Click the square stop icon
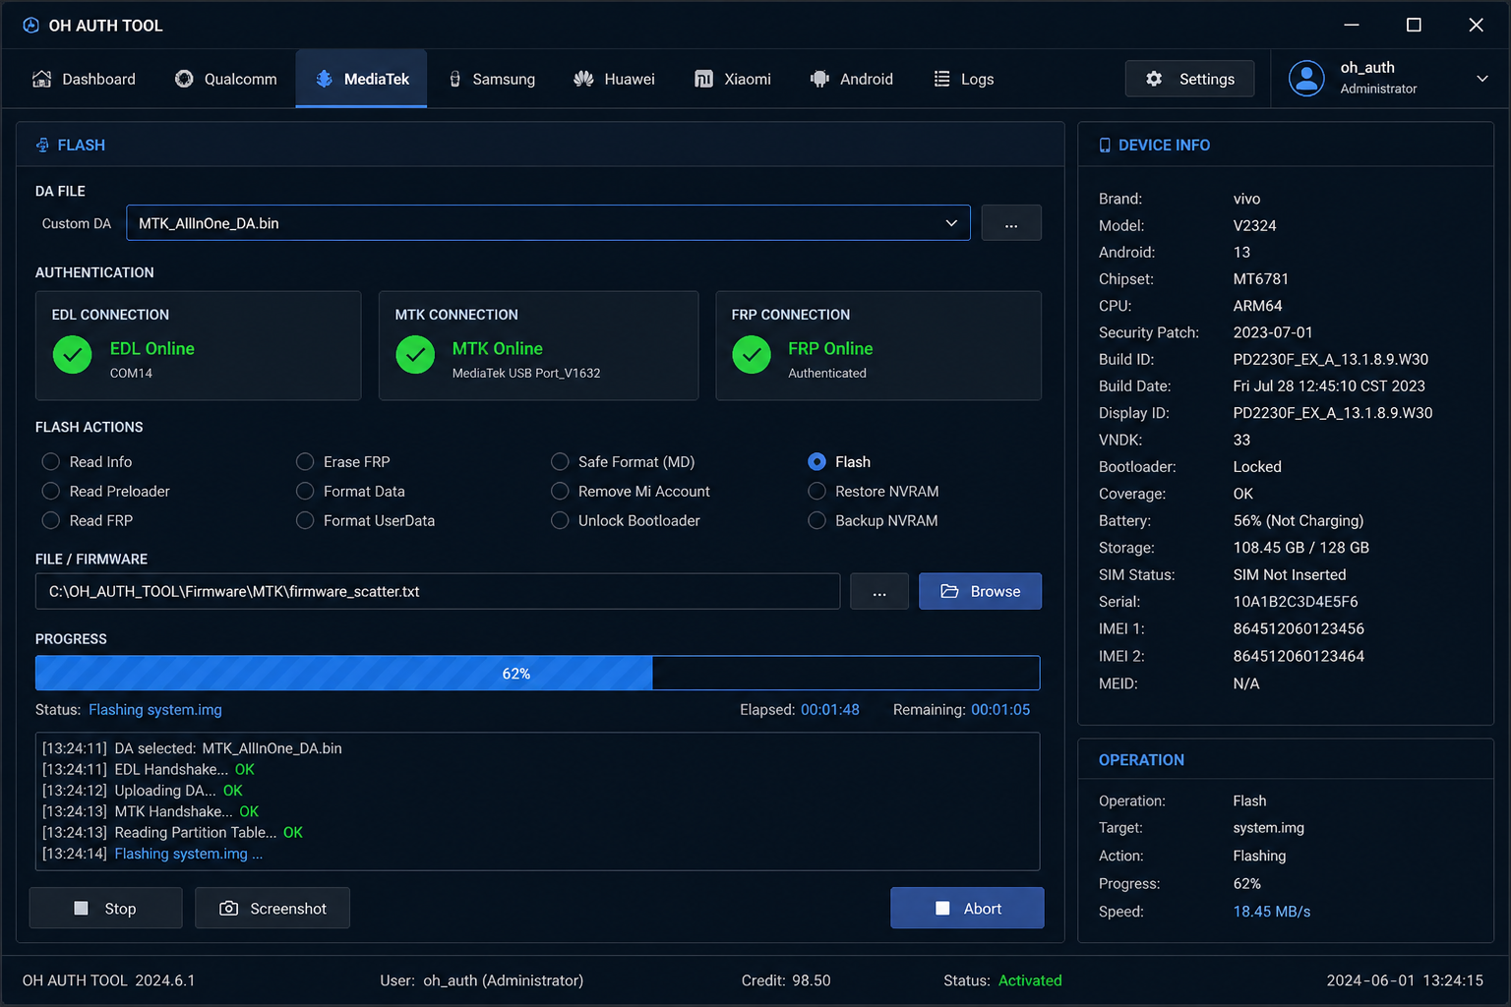This screenshot has width=1511, height=1007. coord(82,909)
